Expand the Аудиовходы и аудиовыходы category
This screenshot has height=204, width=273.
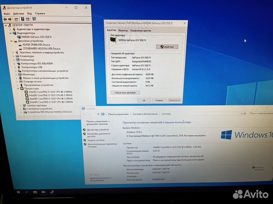point(10,29)
